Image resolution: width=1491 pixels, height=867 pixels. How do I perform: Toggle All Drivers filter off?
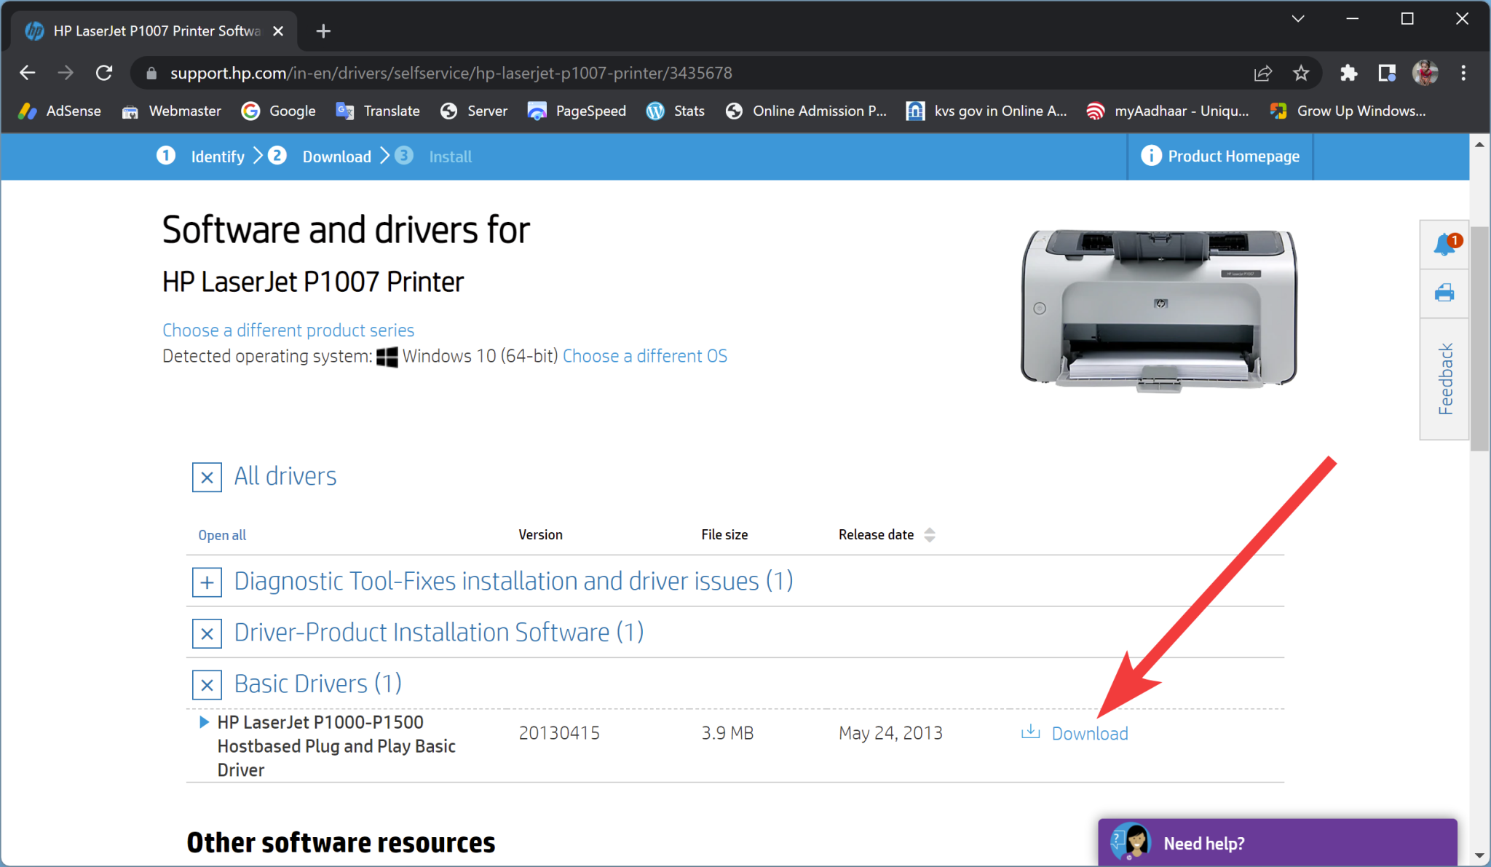click(x=205, y=476)
